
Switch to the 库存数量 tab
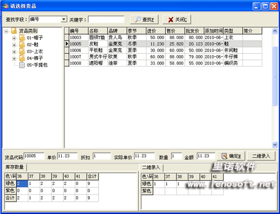(14, 167)
